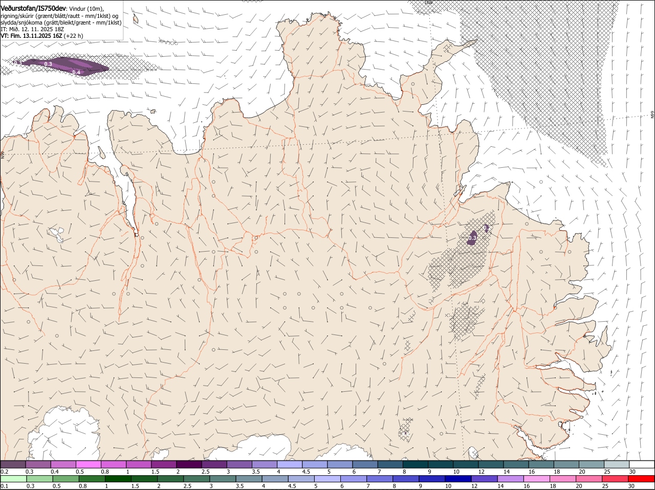The width and height of the screenshot is (655, 490).
Task: Select the white 30 swatch on the upper scale
Action: [x=641, y=464]
